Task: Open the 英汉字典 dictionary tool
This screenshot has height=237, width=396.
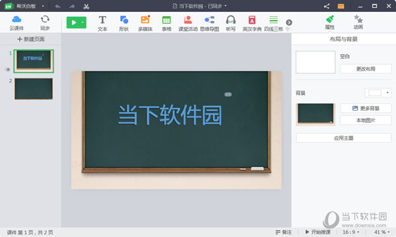Action: click(252, 23)
